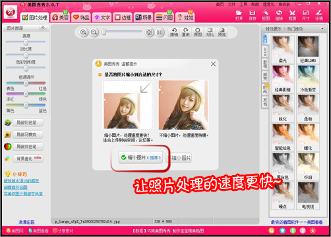Click the 打开 (open) folder icon
Screen dimensions: 331x237
pos(239,15)
